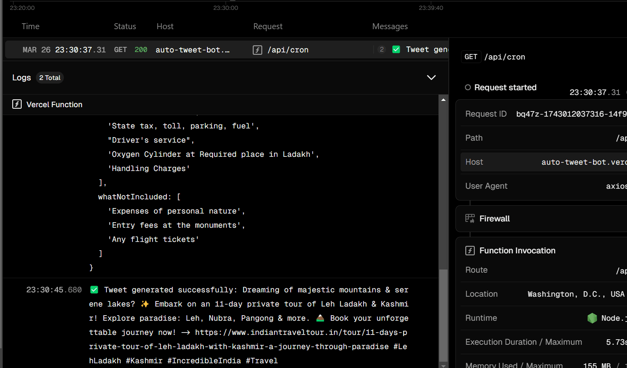Click the /api/cron title in details panel
Viewport: 627px width, 368px height.
click(505, 57)
